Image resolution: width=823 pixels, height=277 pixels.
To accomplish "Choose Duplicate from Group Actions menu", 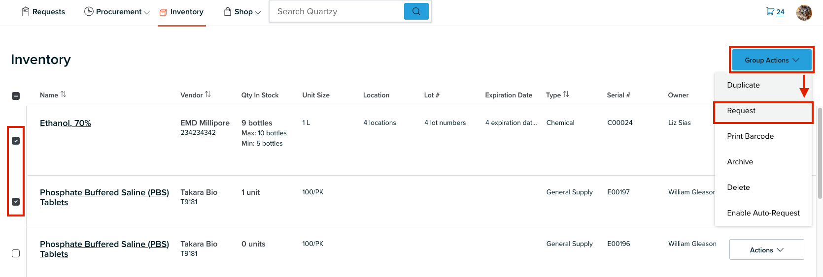I will coord(763,85).
